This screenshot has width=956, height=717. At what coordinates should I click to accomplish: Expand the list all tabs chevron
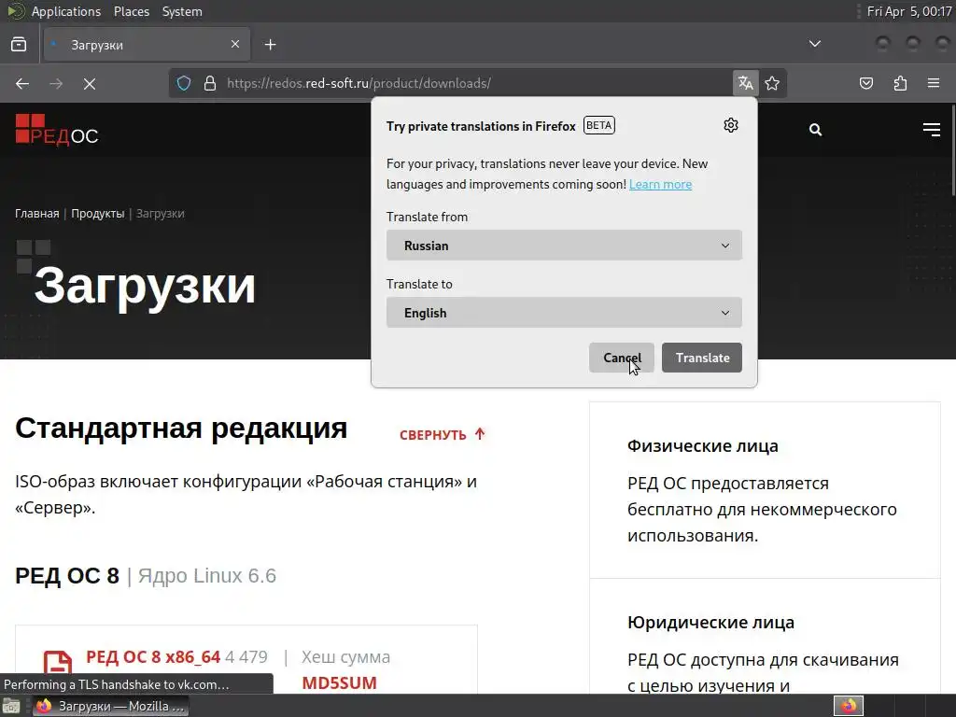(814, 44)
